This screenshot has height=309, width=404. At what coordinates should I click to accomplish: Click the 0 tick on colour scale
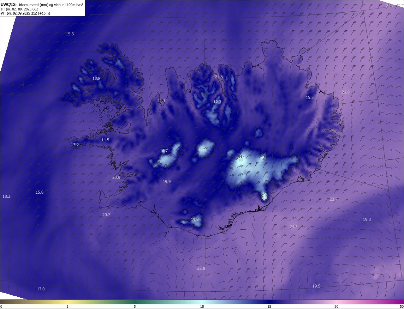tap(1, 306)
